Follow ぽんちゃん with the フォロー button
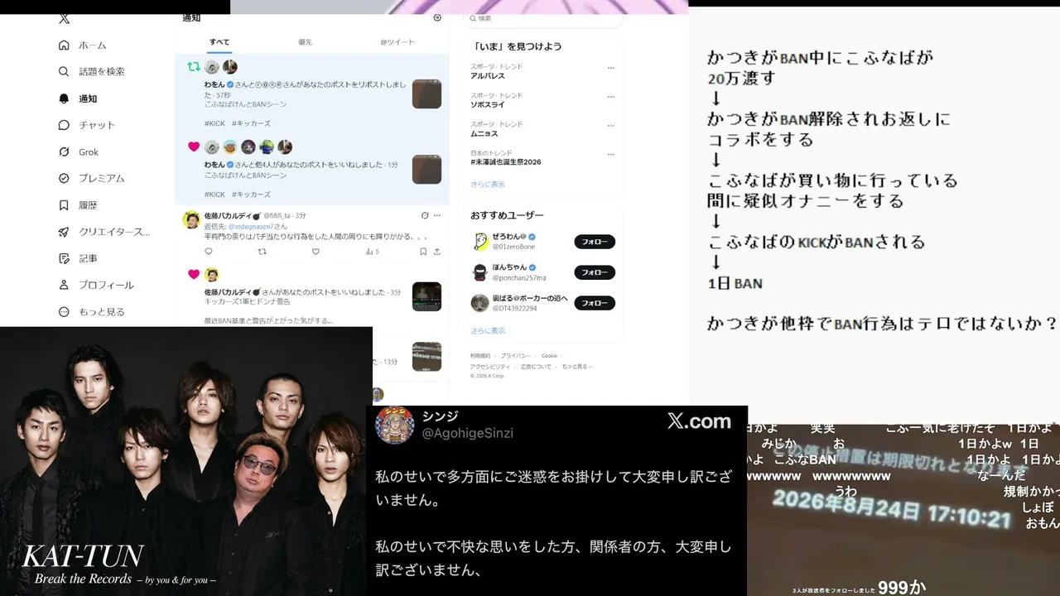The image size is (1060, 596). coord(595,272)
